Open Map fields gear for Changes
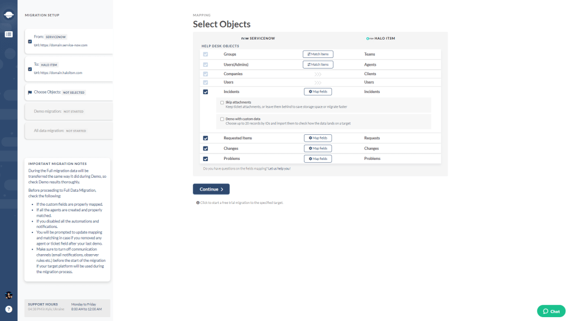This screenshot has height=321, width=571. (x=318, y=148)
